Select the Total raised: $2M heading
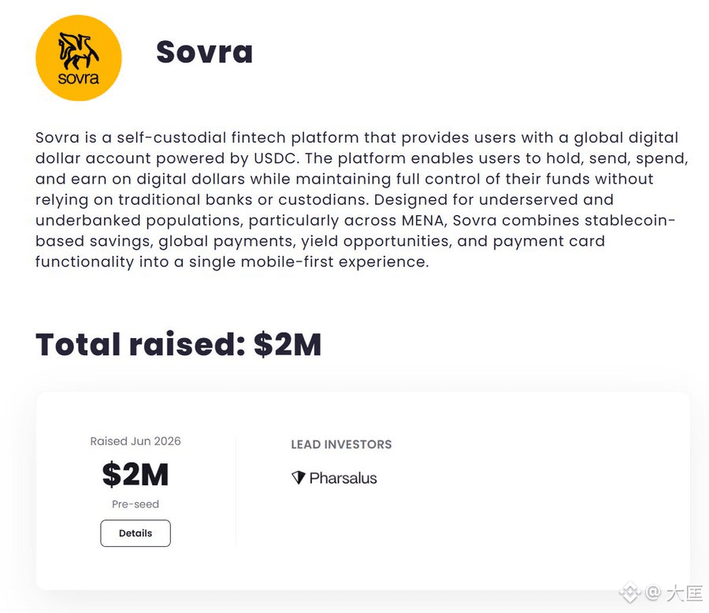Viewport: 709px width, 613px height. 179,345
